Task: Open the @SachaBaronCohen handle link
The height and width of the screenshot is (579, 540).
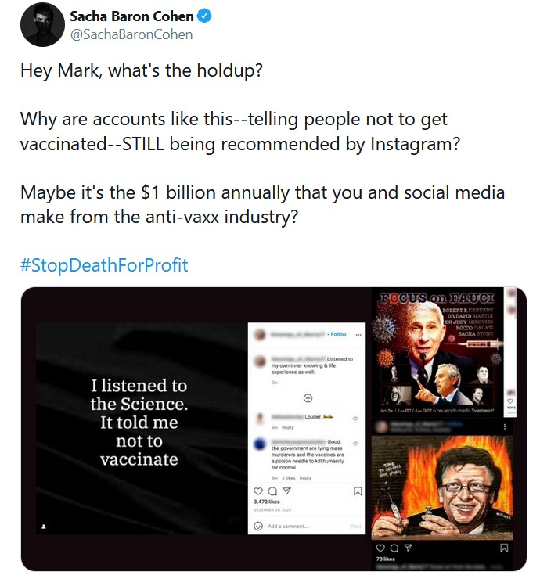Action: pyautogui.click(x=131, y=34)
